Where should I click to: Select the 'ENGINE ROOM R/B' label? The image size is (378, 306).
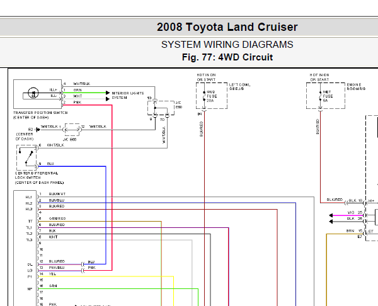[356, 87]
